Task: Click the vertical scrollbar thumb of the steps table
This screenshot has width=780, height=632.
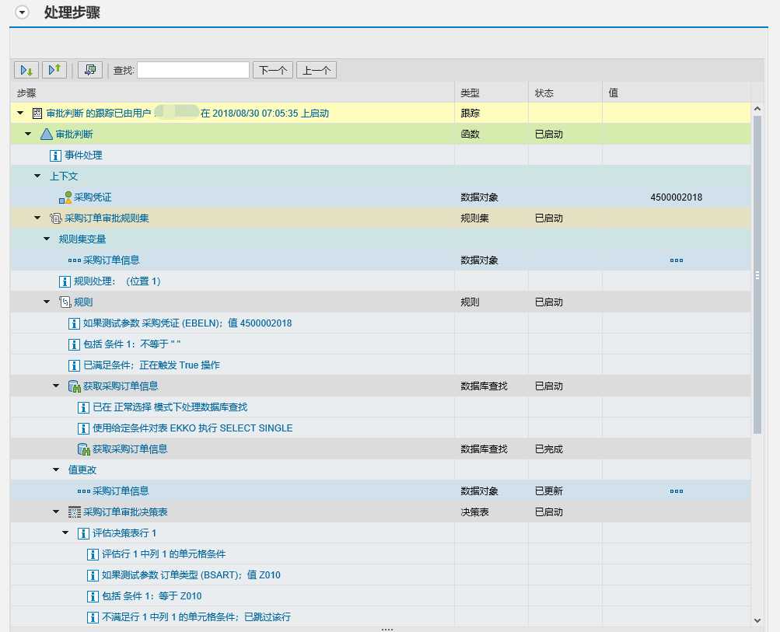Action: click(x=757, y=274)
